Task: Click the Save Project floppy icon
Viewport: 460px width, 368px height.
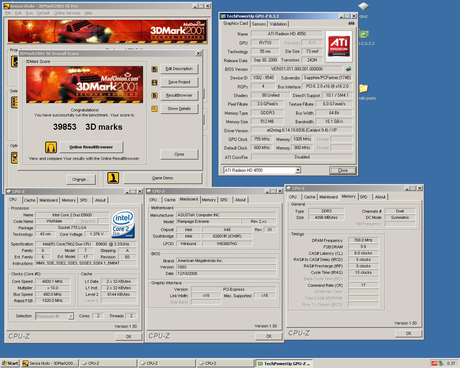Action: point(155,82)
